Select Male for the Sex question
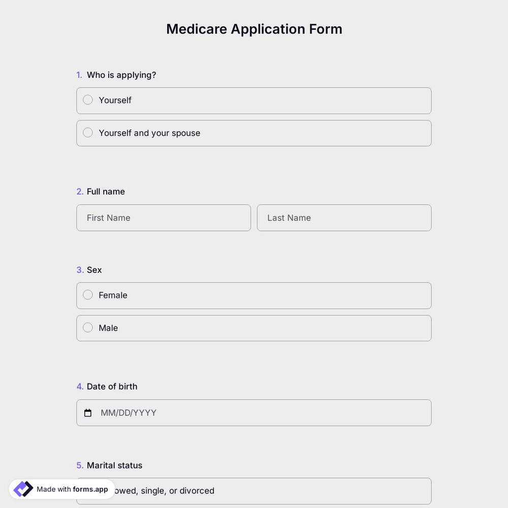This screenshot has width=508, height=508. pyautogui.click(x=87, y=327)
